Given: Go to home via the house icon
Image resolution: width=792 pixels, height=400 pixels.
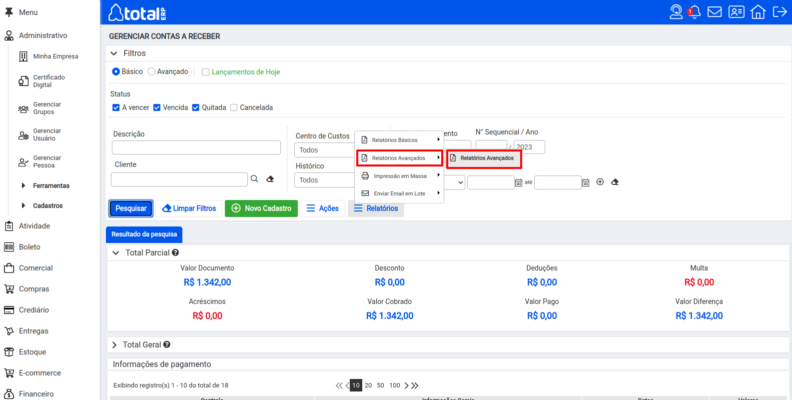Looking at the screenshot, I should [x=758, y=12].
